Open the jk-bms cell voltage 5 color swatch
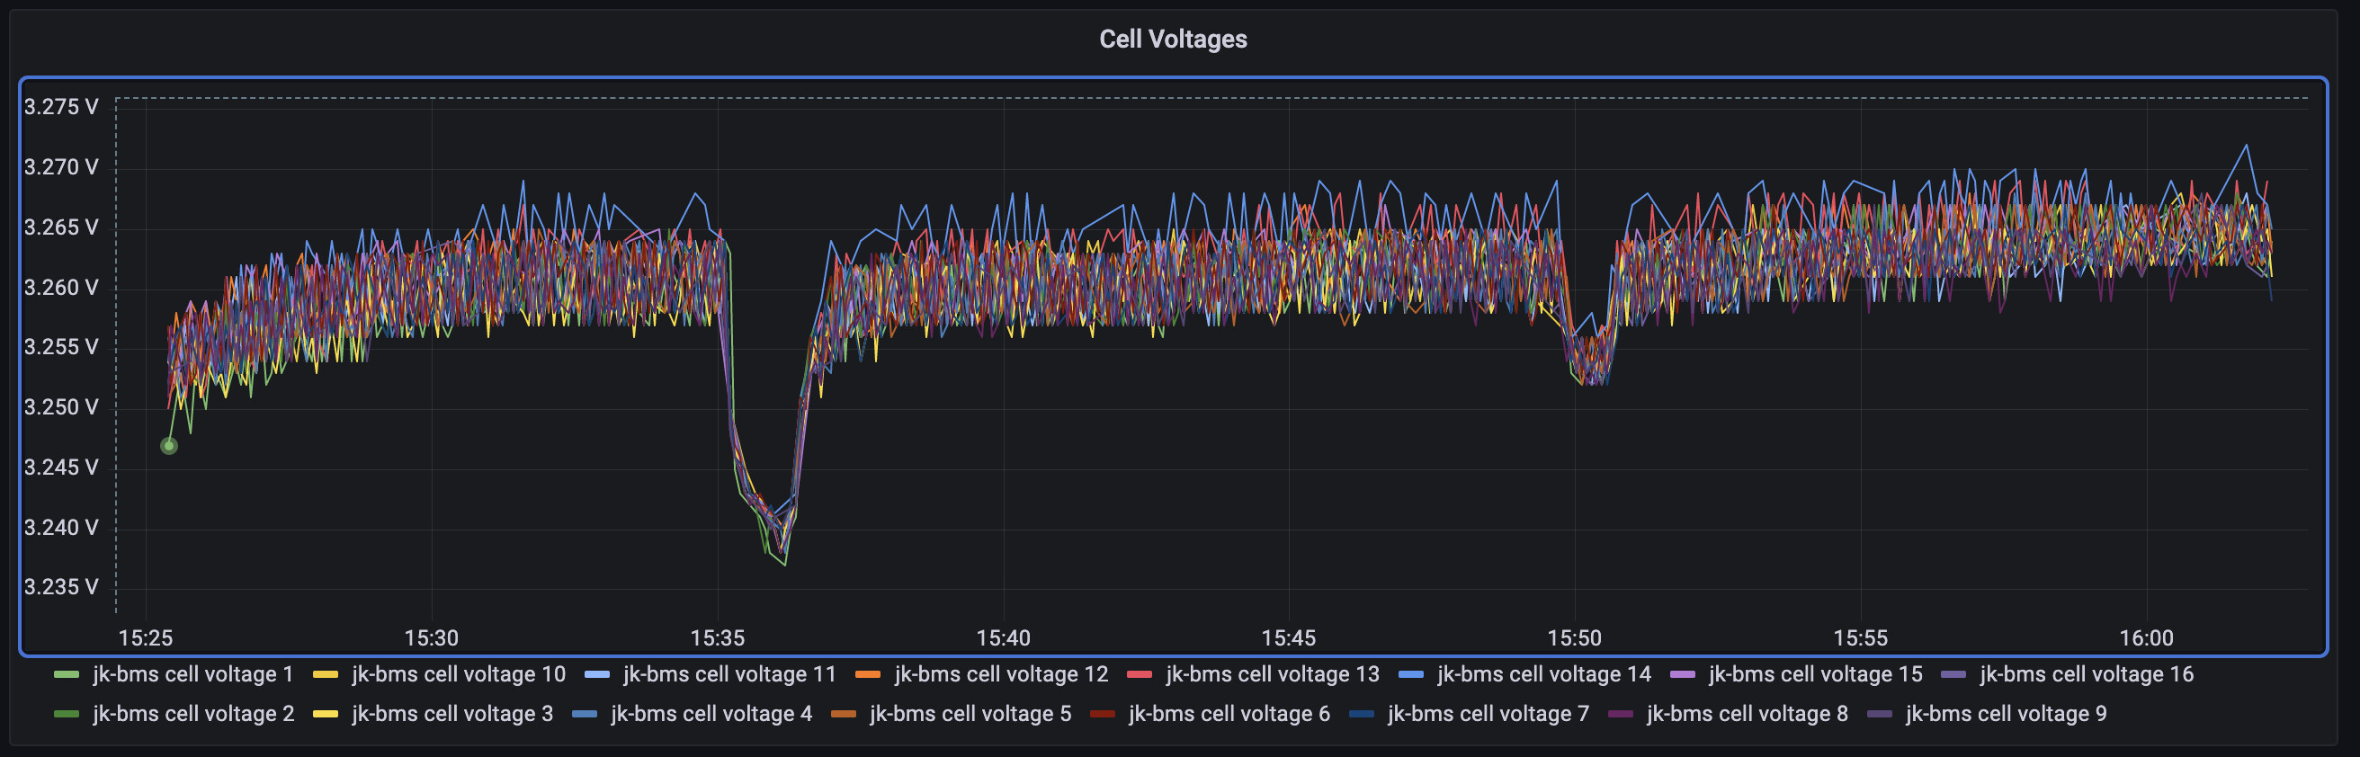 coord(843,714)
